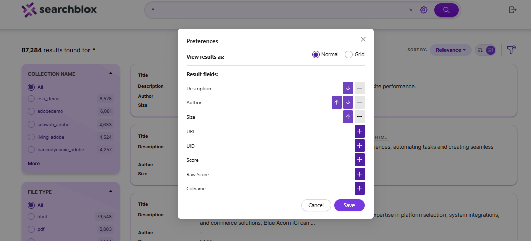Add the URL result field
This screenshot has height=241, width=531.
click(360, 131)
